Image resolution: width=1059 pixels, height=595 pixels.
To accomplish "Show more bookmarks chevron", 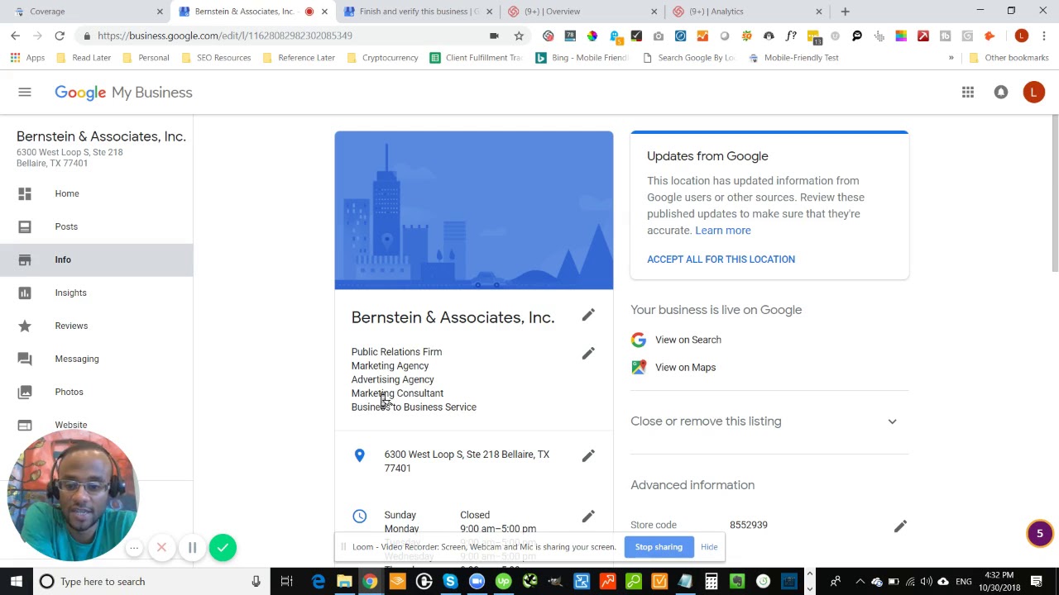I will [951, 58].
